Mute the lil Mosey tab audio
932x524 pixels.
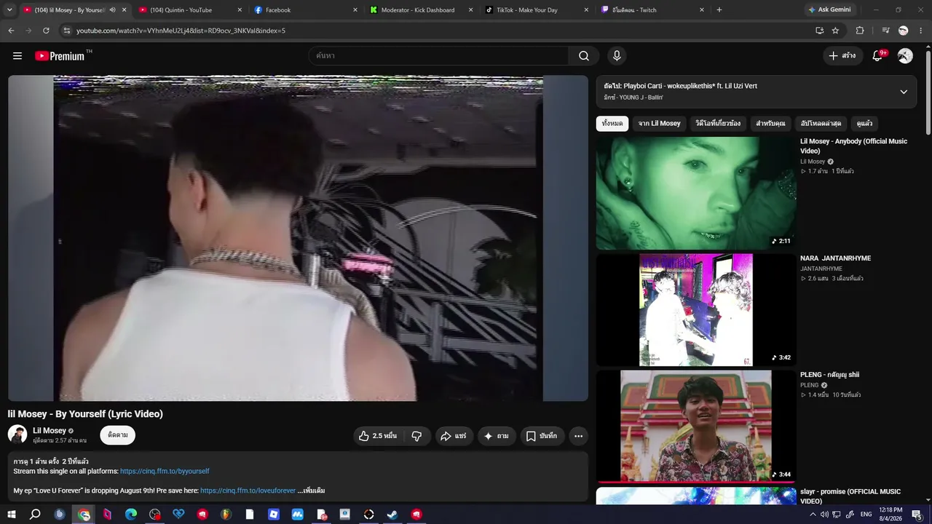pos(112,10)
